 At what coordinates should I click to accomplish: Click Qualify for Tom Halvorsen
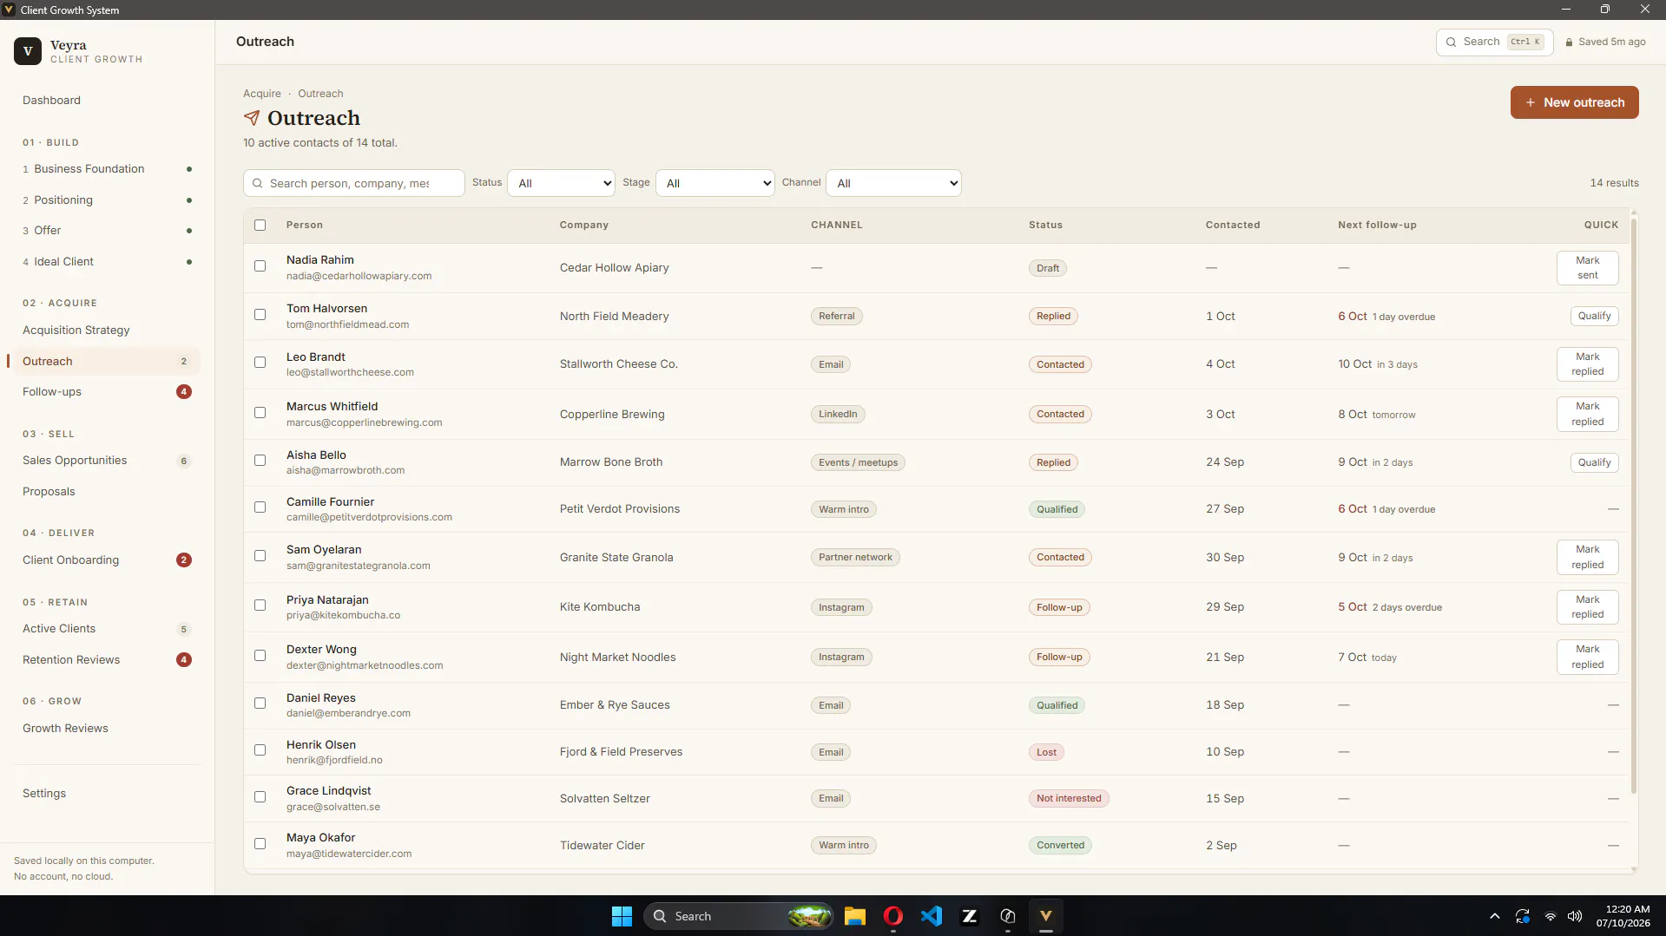coord(1594,316)
